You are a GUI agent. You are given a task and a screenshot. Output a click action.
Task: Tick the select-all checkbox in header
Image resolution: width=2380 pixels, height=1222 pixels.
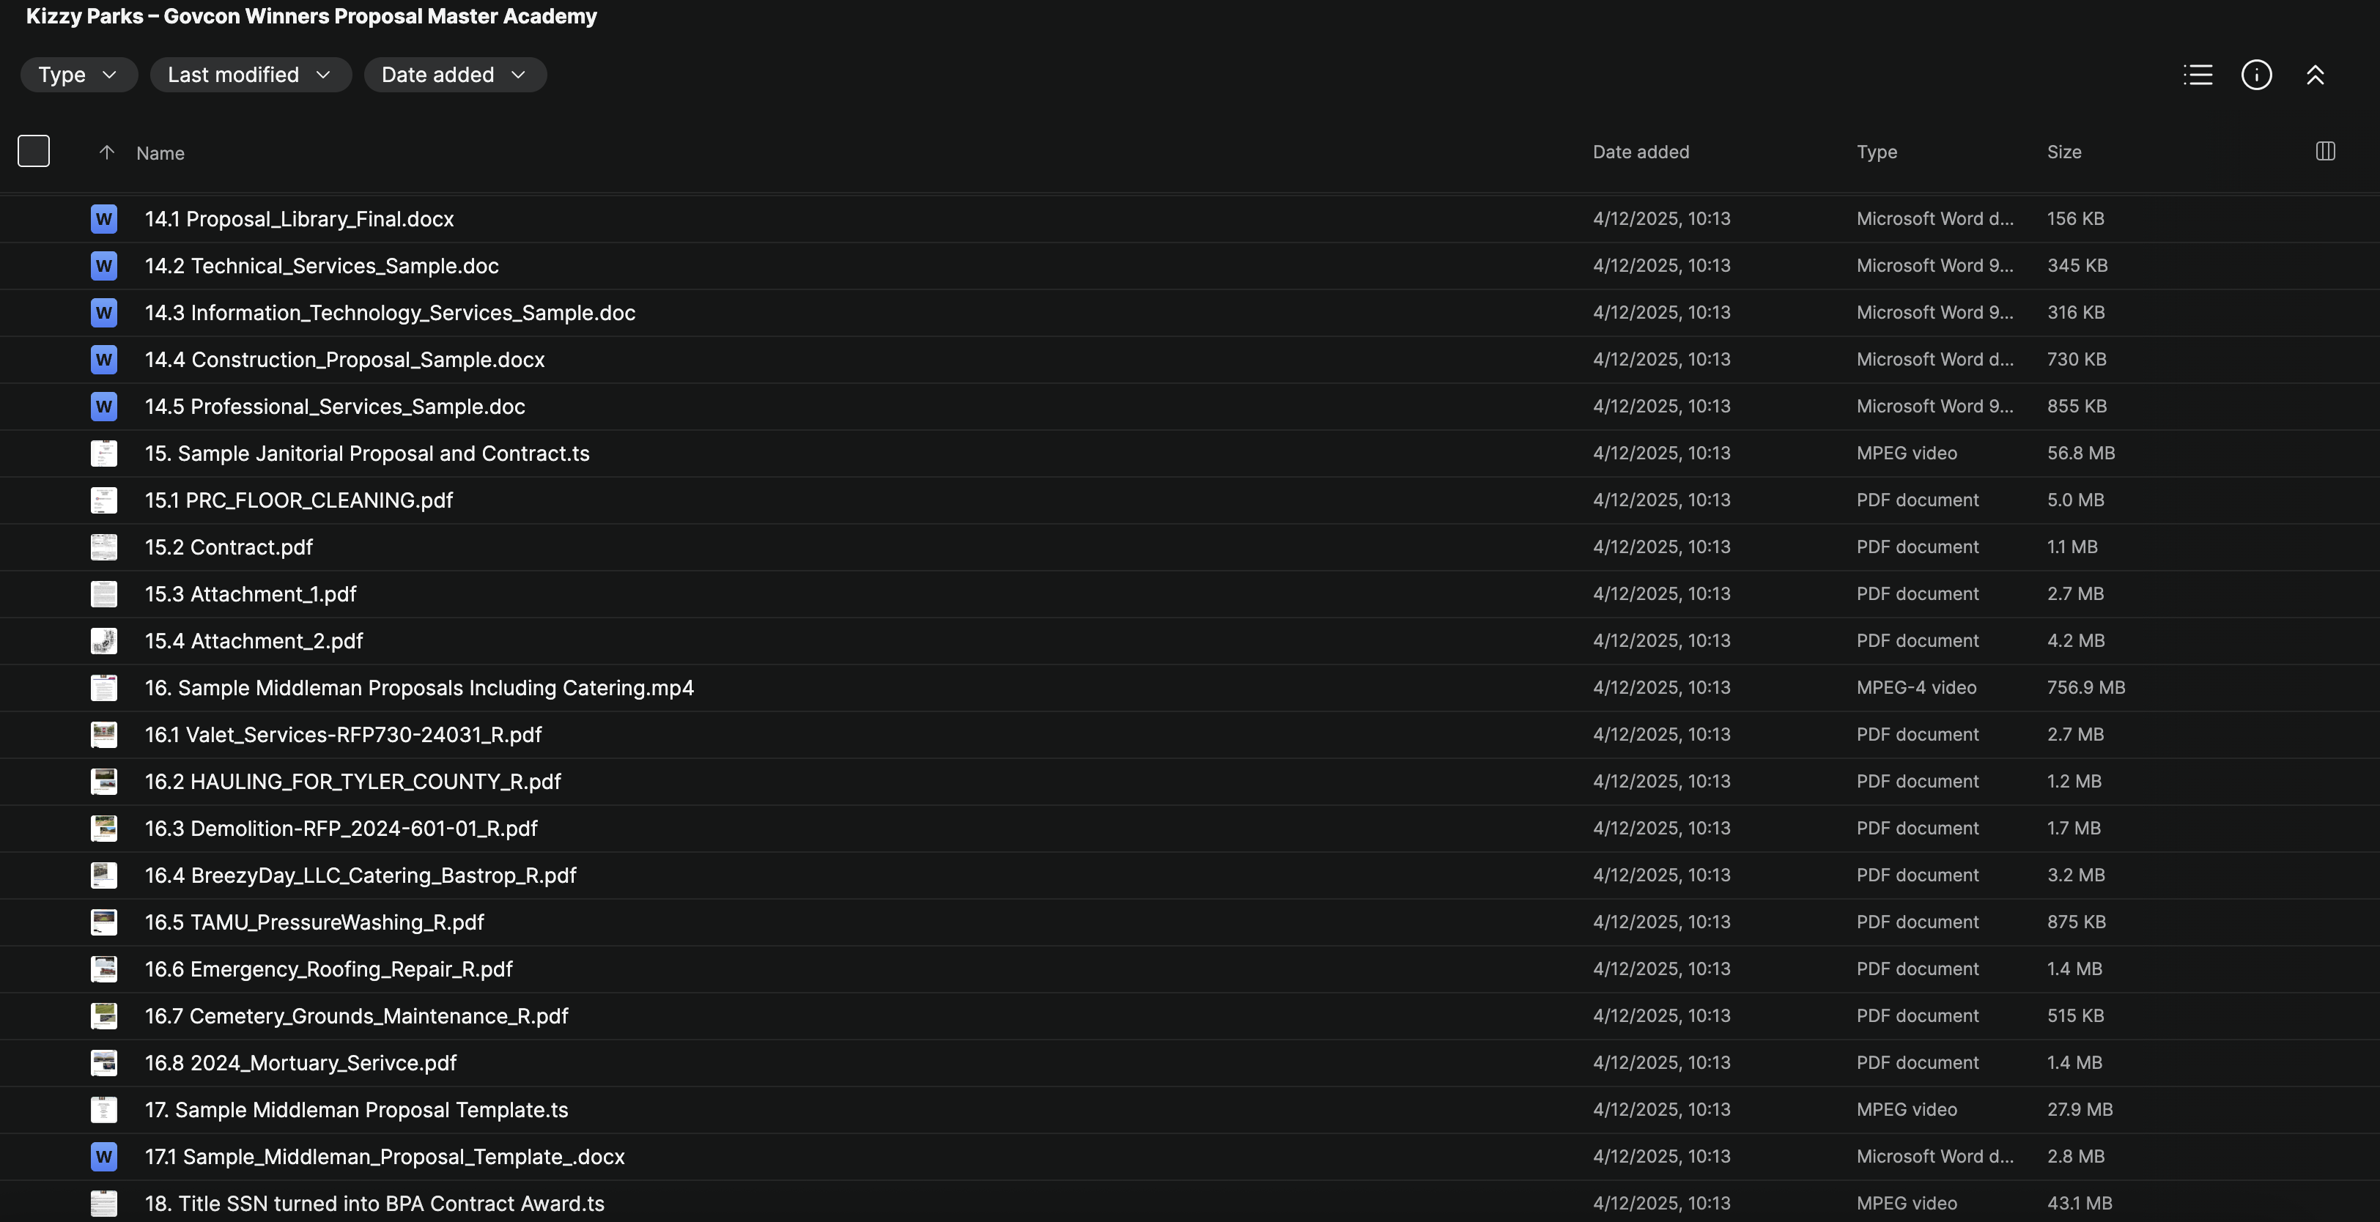click(33, 152)
